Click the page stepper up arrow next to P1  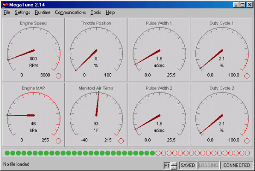point(174,164)
